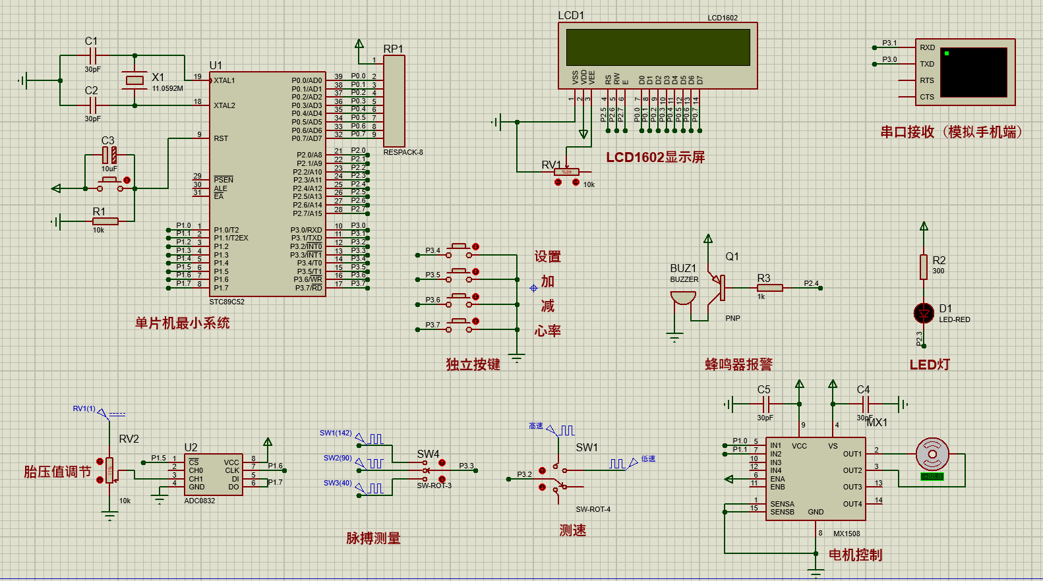Click the LCD1602 display screen
This screenshot has width=1043, height=581.
coord(657,47)
